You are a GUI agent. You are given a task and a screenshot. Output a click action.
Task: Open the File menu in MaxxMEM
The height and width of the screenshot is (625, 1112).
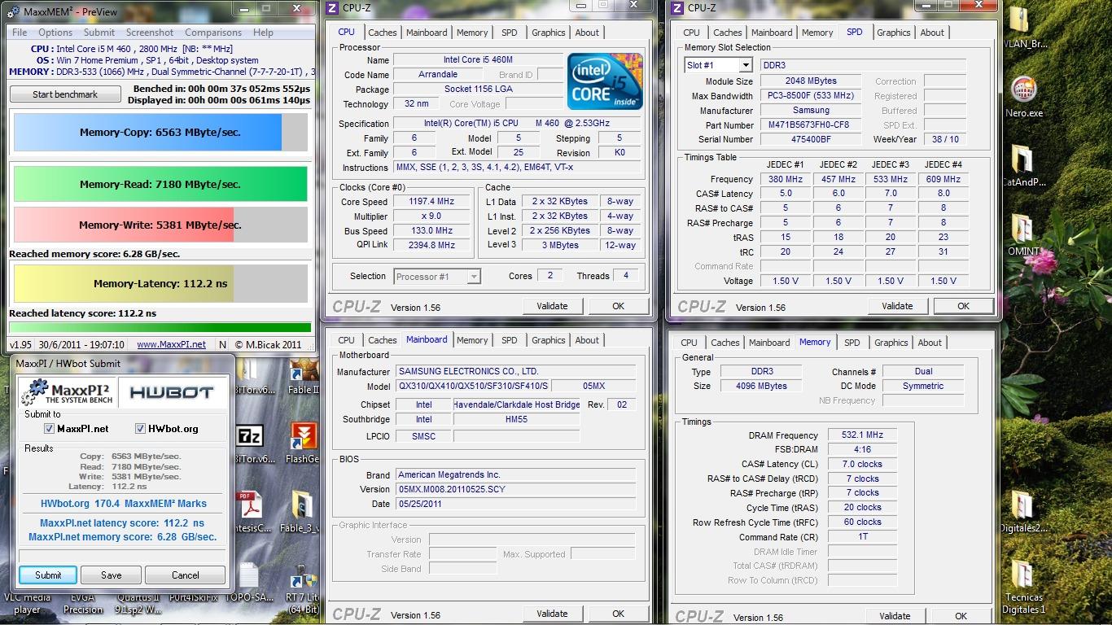(x=20, y=33)
